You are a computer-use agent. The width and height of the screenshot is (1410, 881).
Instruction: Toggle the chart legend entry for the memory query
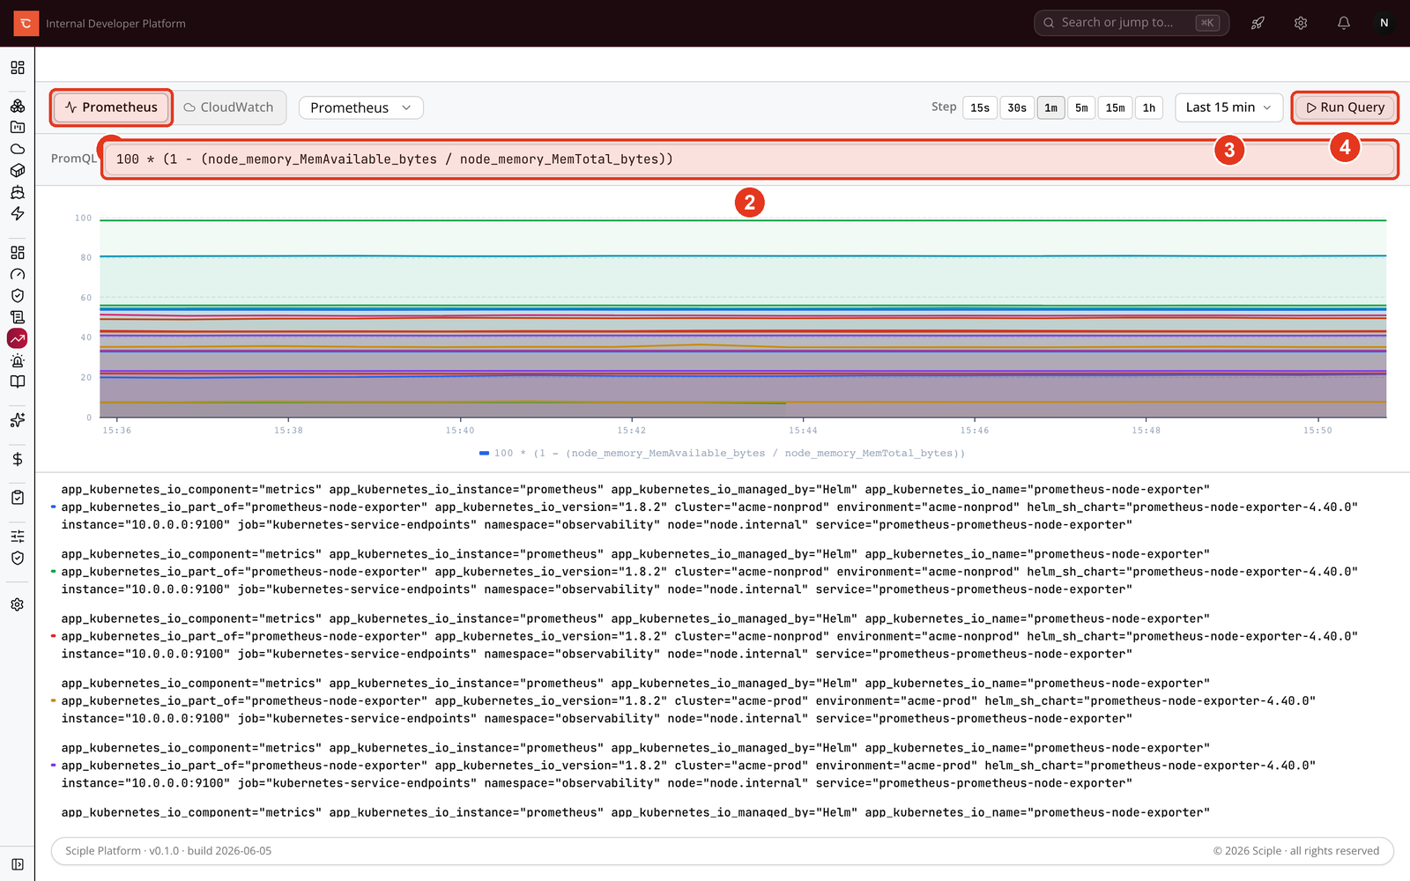click(x=722, y=453)
